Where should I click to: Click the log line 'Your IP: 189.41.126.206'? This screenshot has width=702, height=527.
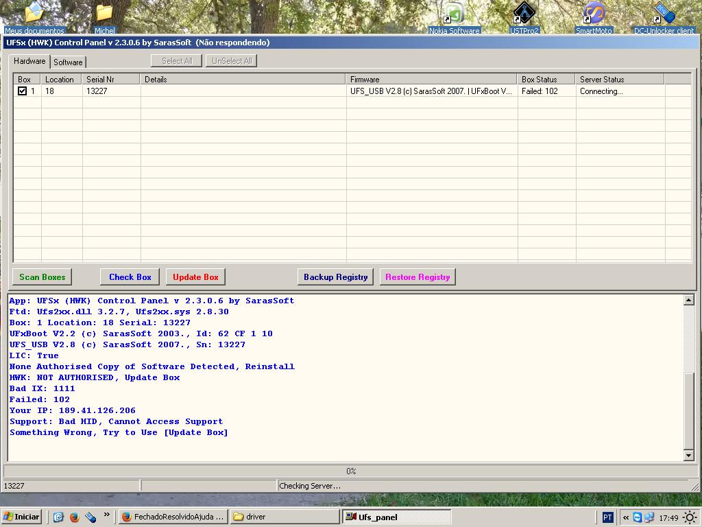pos(73,410)
